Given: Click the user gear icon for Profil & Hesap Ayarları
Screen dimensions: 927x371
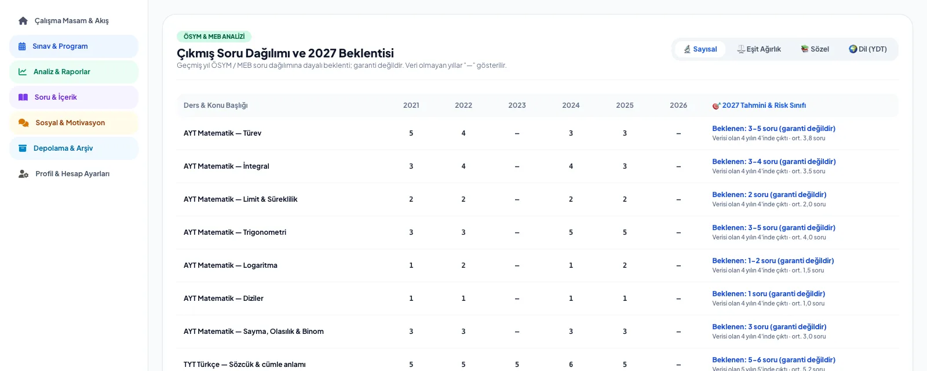Looking at the screenshot, I should pyautogui.click(x=24, y=174).
